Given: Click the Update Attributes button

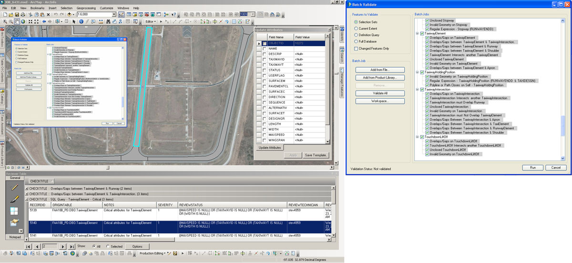Looking at the screenshot, I should click(270, 148).
